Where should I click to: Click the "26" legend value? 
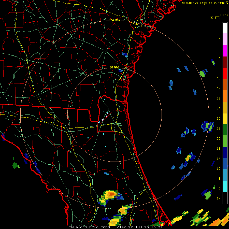point(219,128)
